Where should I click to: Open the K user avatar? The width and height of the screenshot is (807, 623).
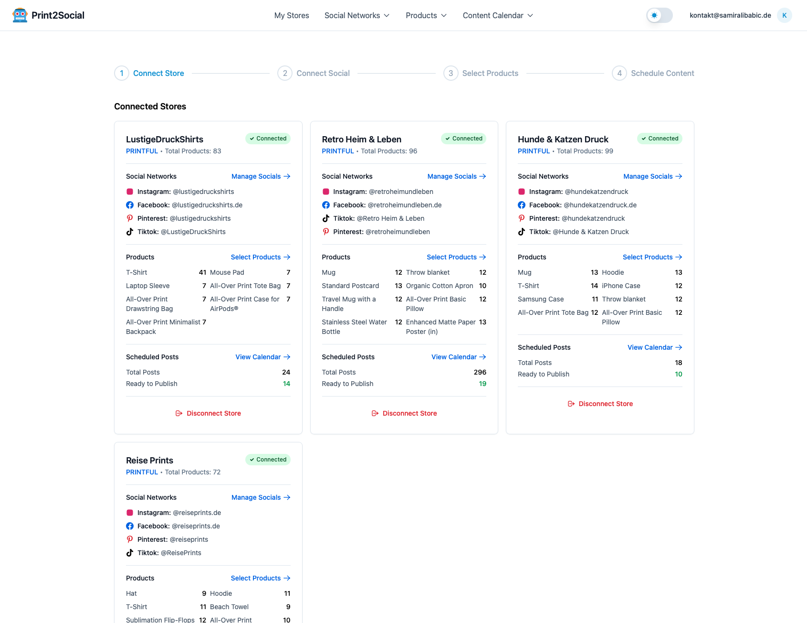coord(784,15)
